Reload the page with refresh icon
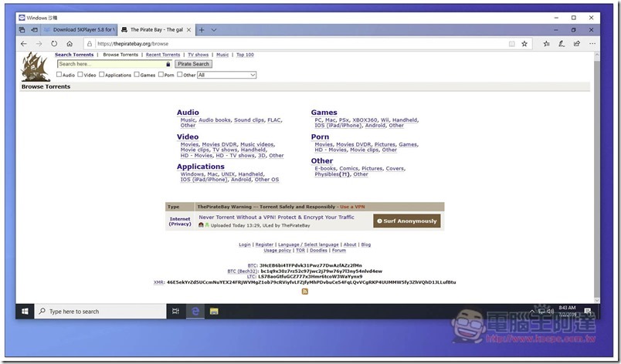This screenshot has width=621, height=364. coord(54,44)
